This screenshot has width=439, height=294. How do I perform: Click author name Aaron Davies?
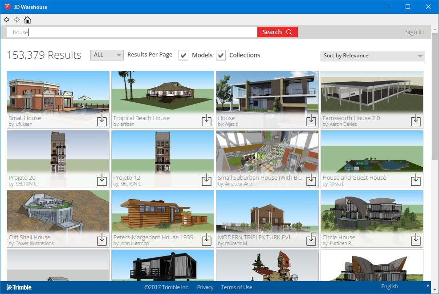click(343, 124)
